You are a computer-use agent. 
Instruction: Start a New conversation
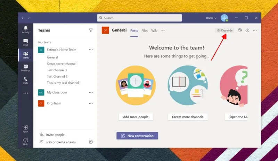coord(137,136)
